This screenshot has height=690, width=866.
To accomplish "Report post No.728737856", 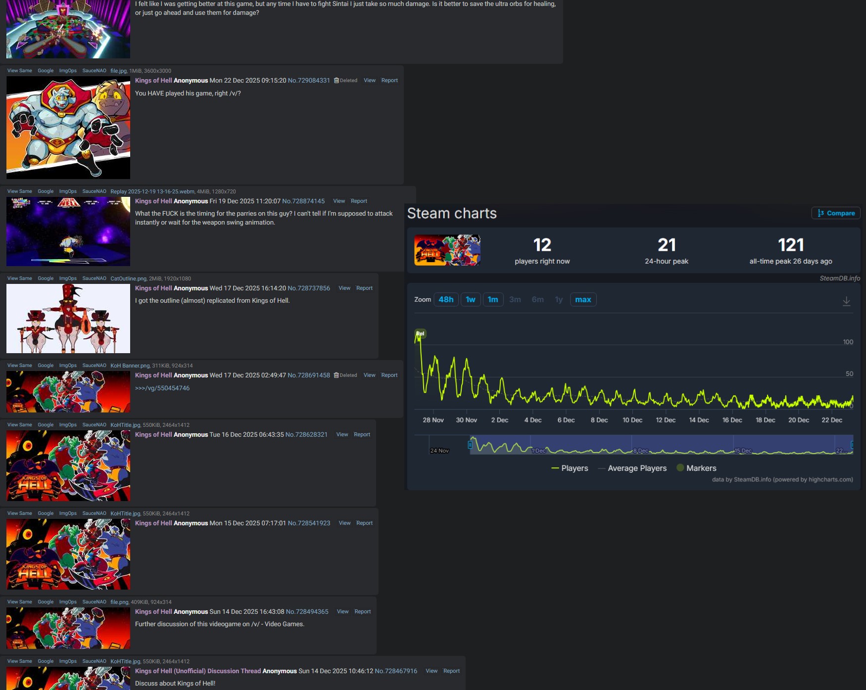I will [x=364, y=288].
